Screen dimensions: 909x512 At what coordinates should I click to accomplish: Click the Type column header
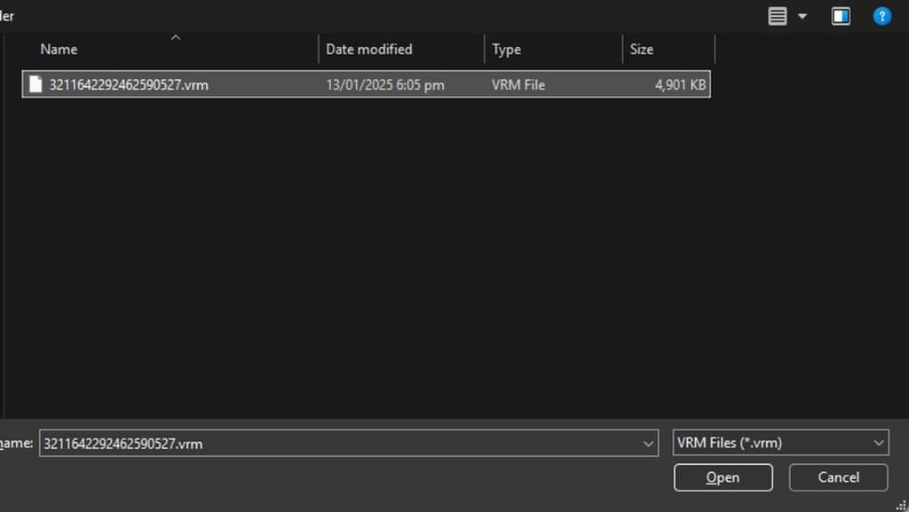tap(506, 50)
